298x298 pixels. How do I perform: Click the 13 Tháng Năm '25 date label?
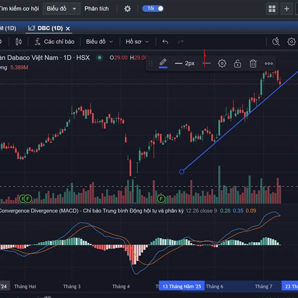[x=182, y=286]
